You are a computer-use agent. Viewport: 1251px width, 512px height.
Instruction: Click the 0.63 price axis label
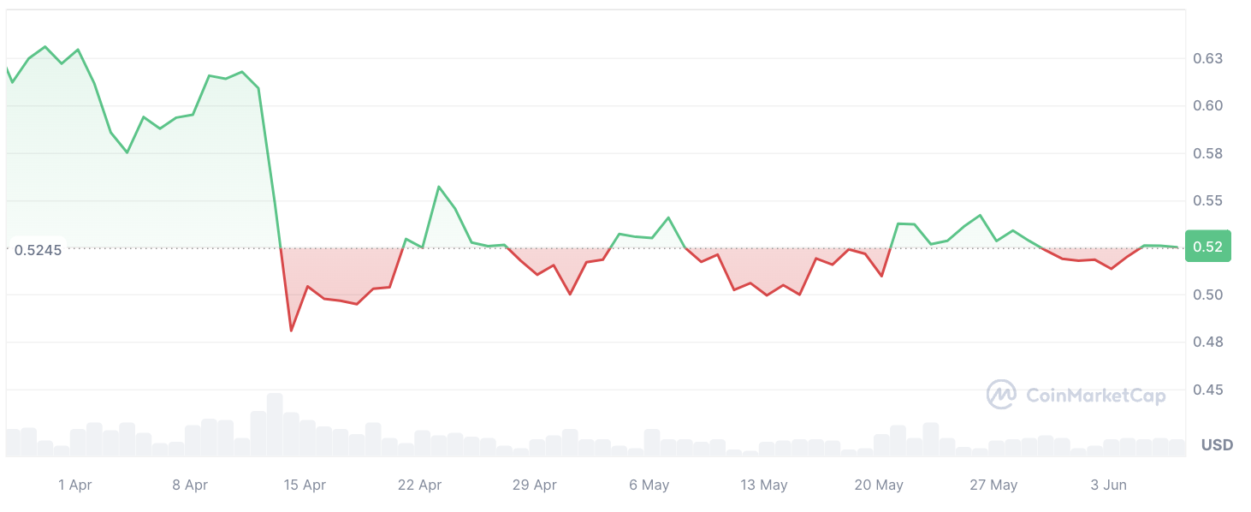coord(1207,59)
